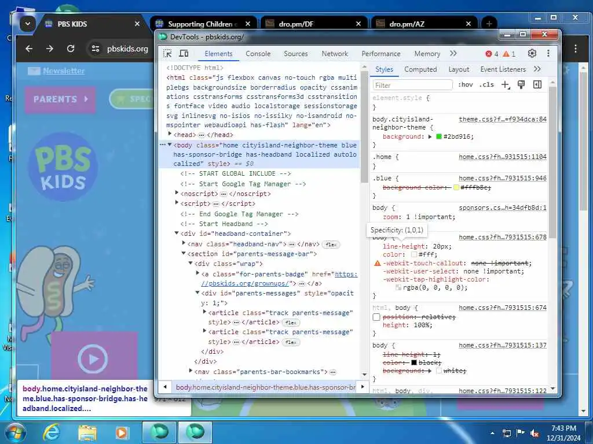The image size is (593, 444).
Task: Activate the inspect element picker icon
Action: (x=167, y=54)
